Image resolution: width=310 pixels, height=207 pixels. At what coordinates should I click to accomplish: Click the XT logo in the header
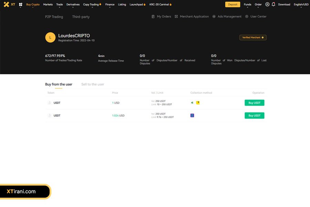click(9, 4)
